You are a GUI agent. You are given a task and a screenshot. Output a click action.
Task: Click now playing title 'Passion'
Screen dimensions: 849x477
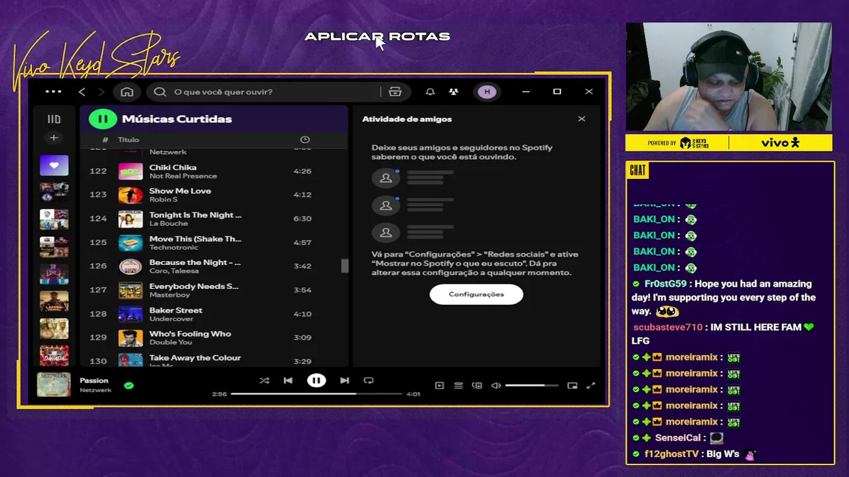(x=94, y=380)
